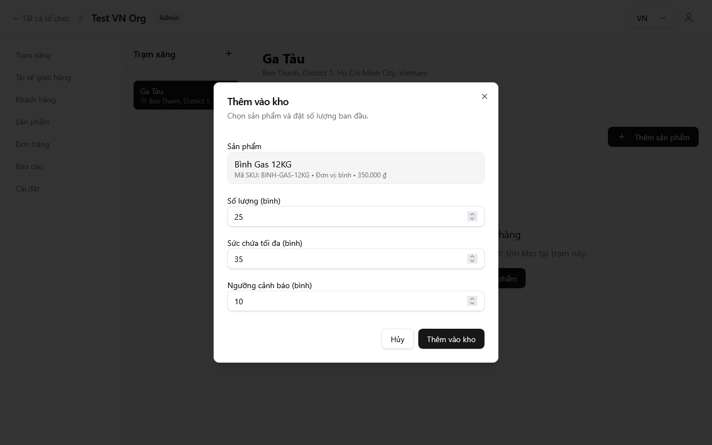Click the user profile icon
The width and height of the screenshot is (712, 445).
689,18
